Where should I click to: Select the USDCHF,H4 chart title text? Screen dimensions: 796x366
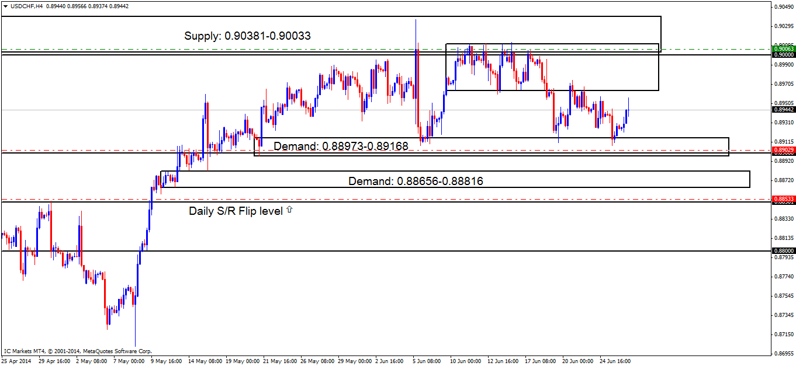click(x=27, y=6)
